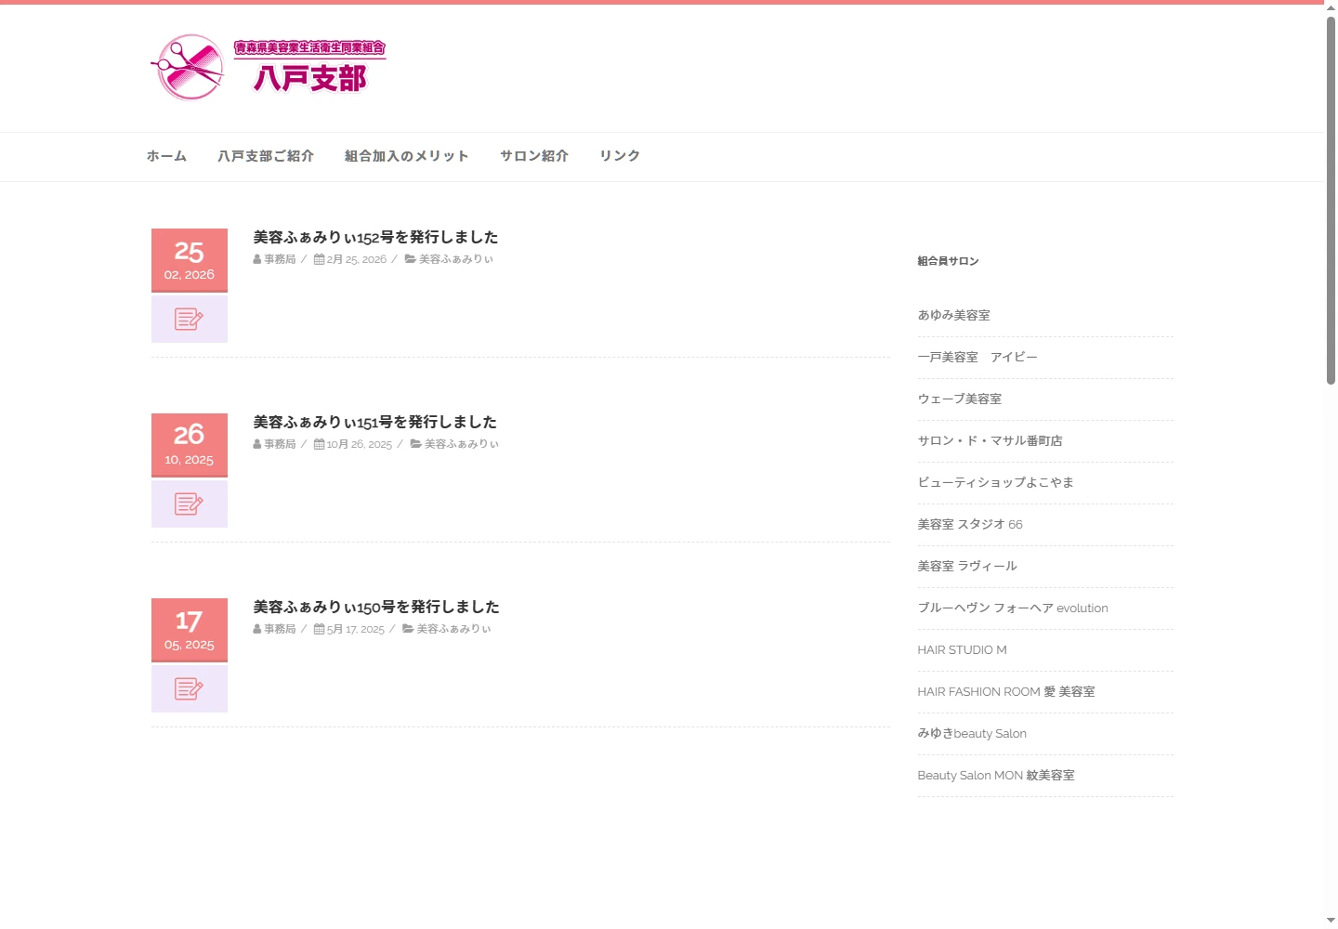Click the 17 05, 2025 date badge
This screenshot has width=1338, height=929.
click(190, 630)
